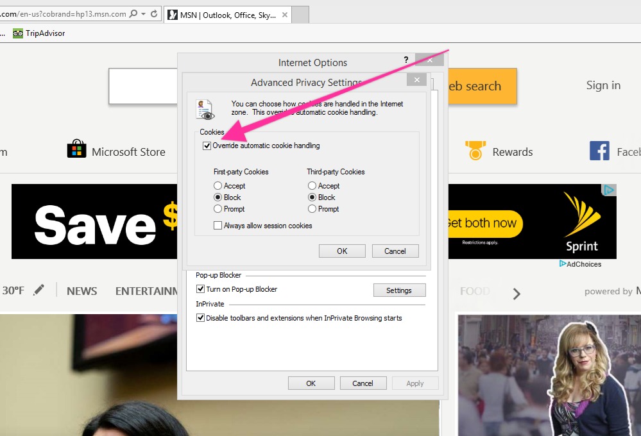Click the Save Sprint banner ad
The height and width of the screenshot is (436, 641).
click(94, 221)
